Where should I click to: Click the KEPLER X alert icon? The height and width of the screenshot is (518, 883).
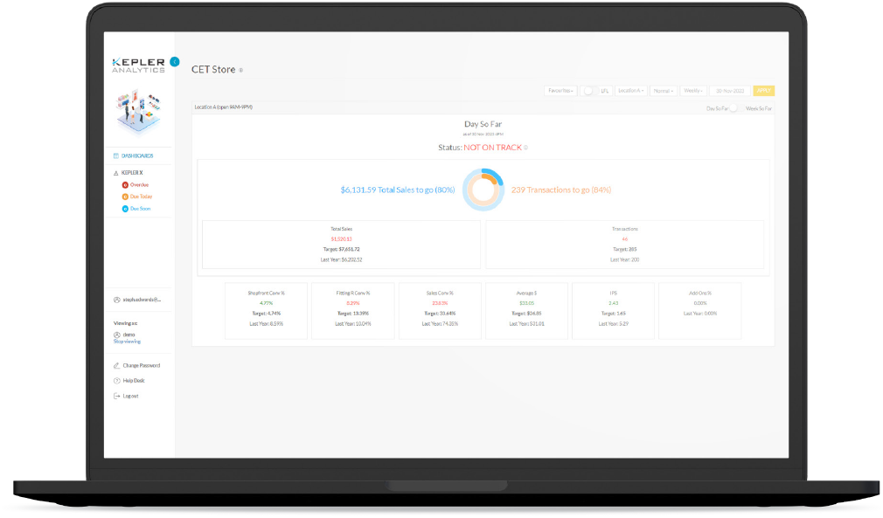(x=115, y=173)
